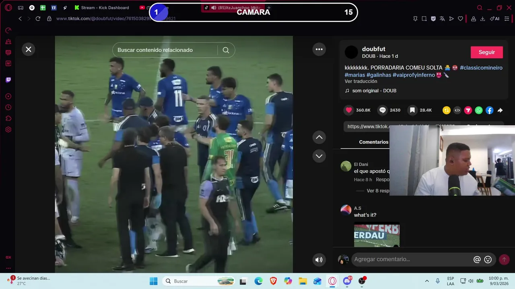Mute the TikTok tab via speaker icon

tap(214, 8)
